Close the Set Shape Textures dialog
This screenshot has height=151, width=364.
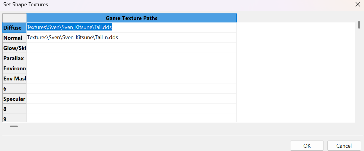[x=357, y=4]
